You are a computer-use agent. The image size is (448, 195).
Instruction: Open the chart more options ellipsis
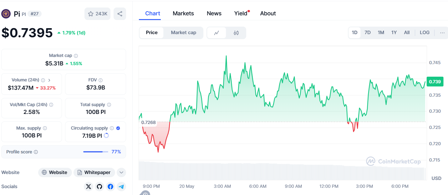click(442, 33)
